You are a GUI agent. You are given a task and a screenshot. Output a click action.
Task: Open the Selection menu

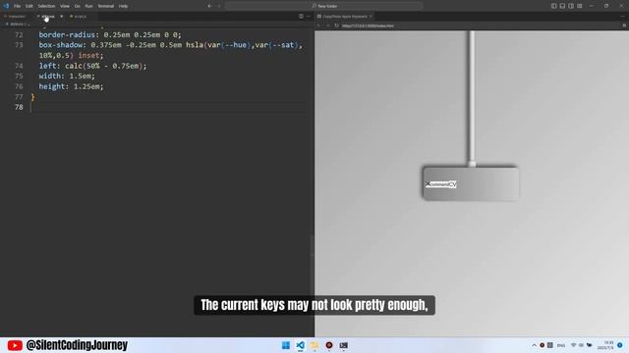point(46,6)
